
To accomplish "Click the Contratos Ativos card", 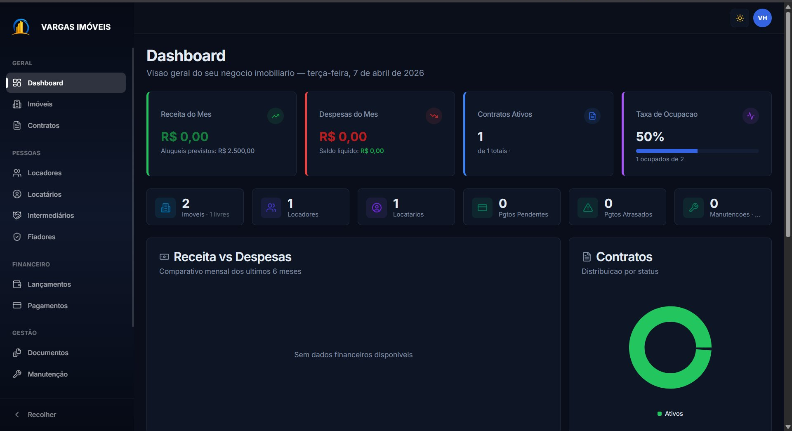I will pyautogui.click(x=537, y=134).
